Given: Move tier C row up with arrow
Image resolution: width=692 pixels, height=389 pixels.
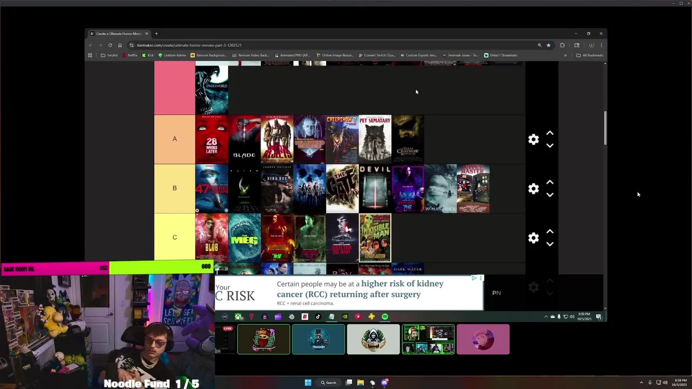Looking at the screenshot, I should click(550, 231).
